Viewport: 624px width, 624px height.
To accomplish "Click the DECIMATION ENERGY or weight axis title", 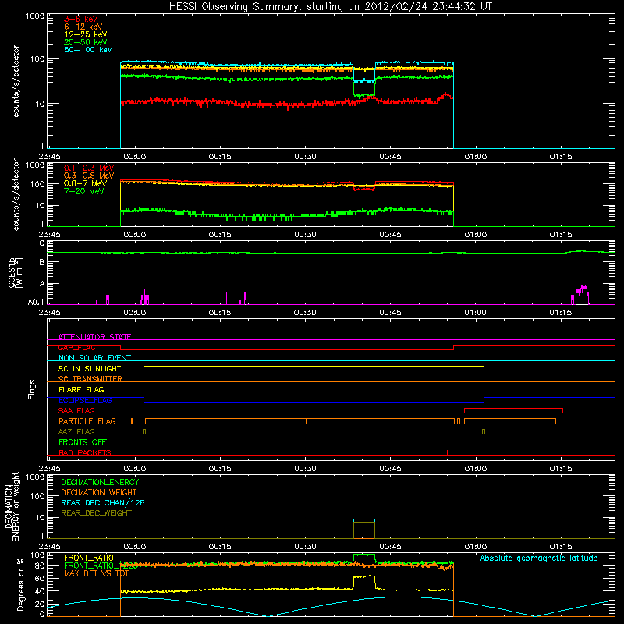I will pos(12,506).
